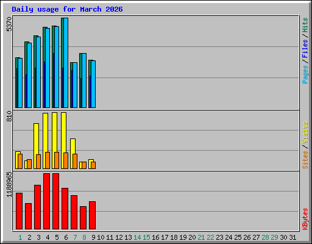This screenshot has width=312, height=244.
Task: Select the red KBytes bar for day 5
Action: [x=55, y=201]
